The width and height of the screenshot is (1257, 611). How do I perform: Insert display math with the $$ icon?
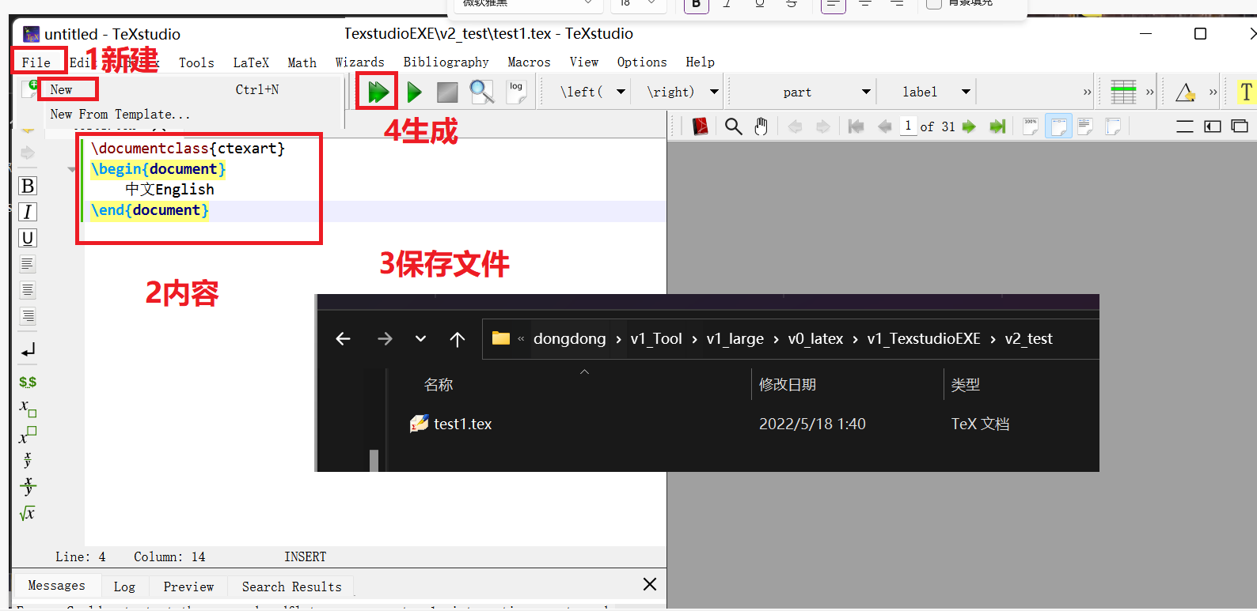28,382
